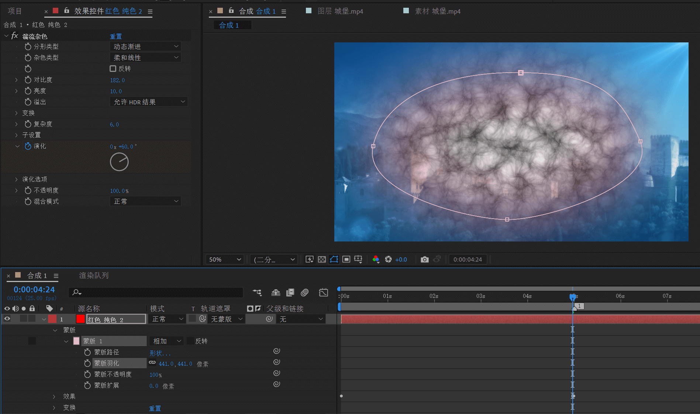The width and height of the screenshot is (700, 414).
Task: Toggle stopwatch for 对比度 property
Action: point(28,80)
